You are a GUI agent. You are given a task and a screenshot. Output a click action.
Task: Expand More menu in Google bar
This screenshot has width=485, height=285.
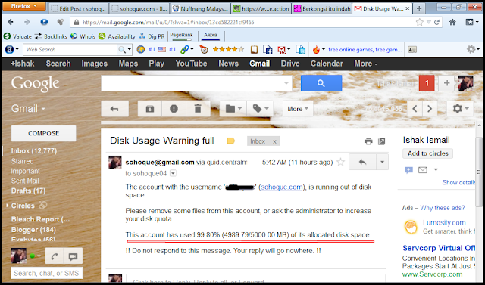365,64
